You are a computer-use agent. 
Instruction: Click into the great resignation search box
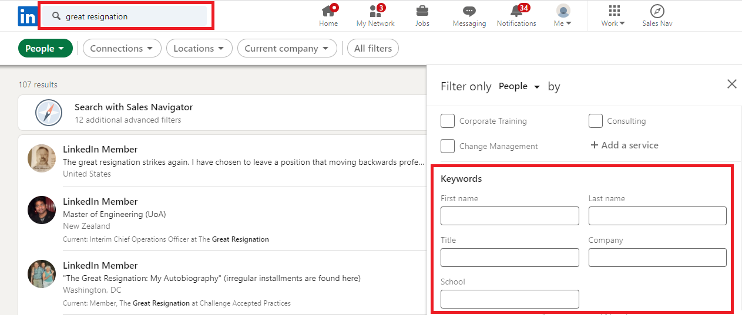click(125, 16)
